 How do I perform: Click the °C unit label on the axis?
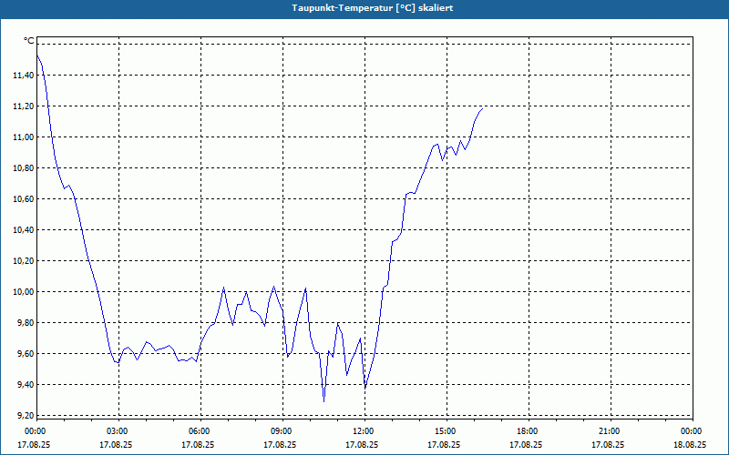pos(29,41)
